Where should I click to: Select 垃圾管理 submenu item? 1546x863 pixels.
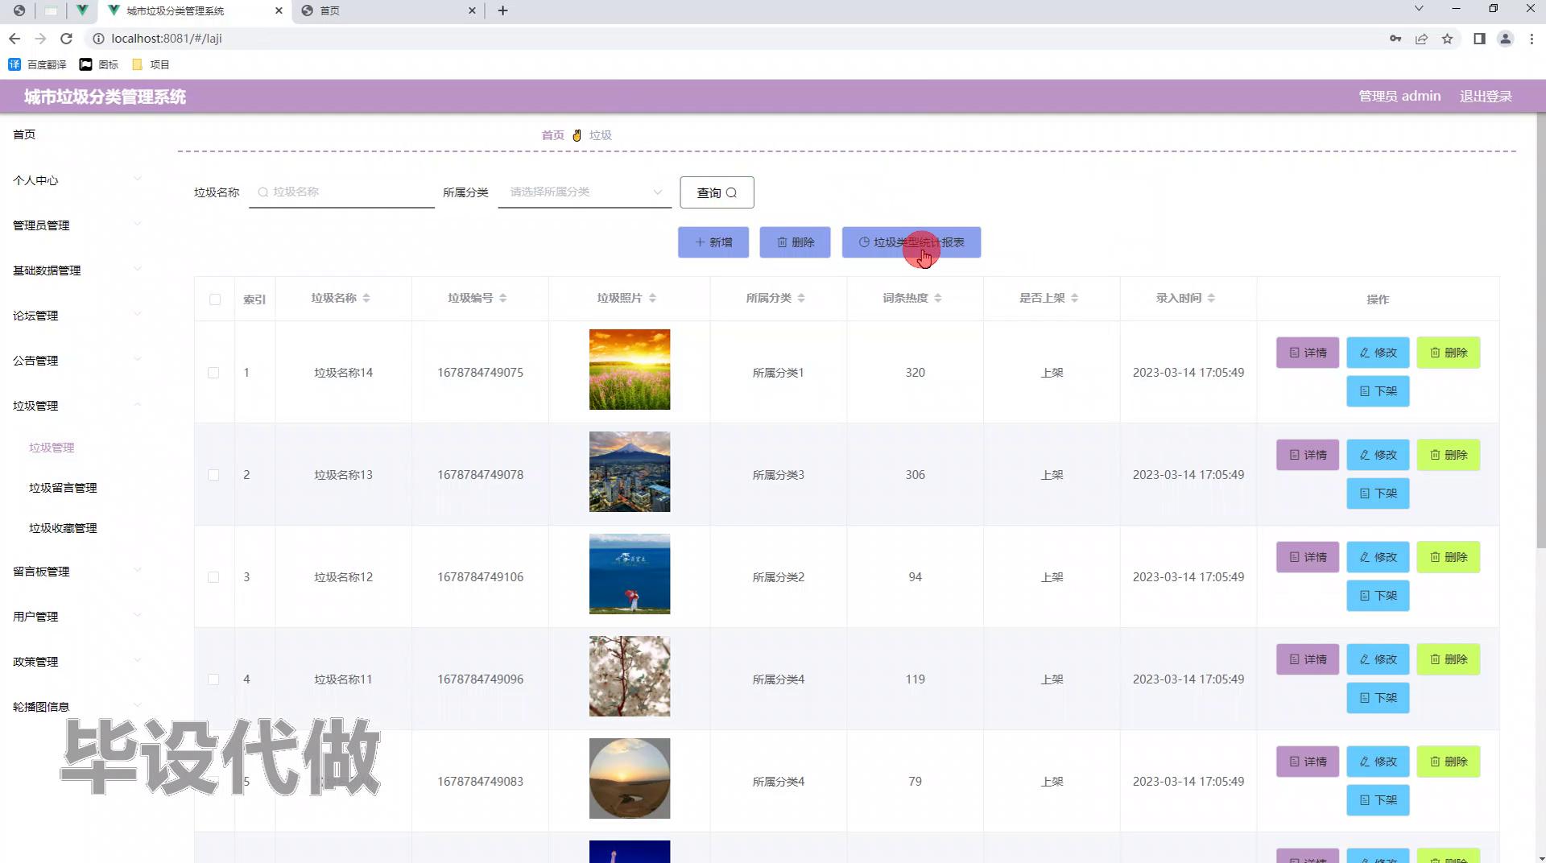52,448
